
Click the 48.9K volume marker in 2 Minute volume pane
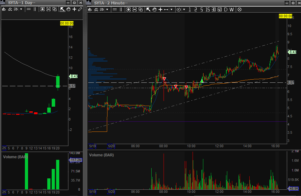coord(293,188)
